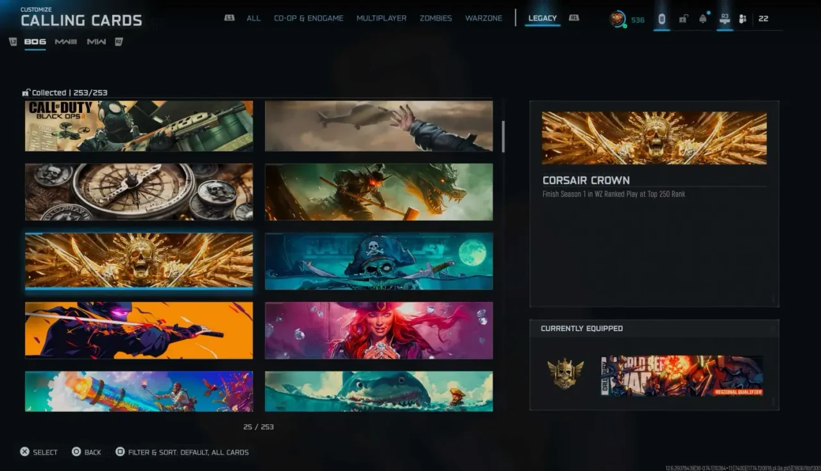Image resolution: width=821 pixels, height=471 pixels.
Task: Select the golden skull Corsair Crown card in the grid
Action: (x=139, y=261)
